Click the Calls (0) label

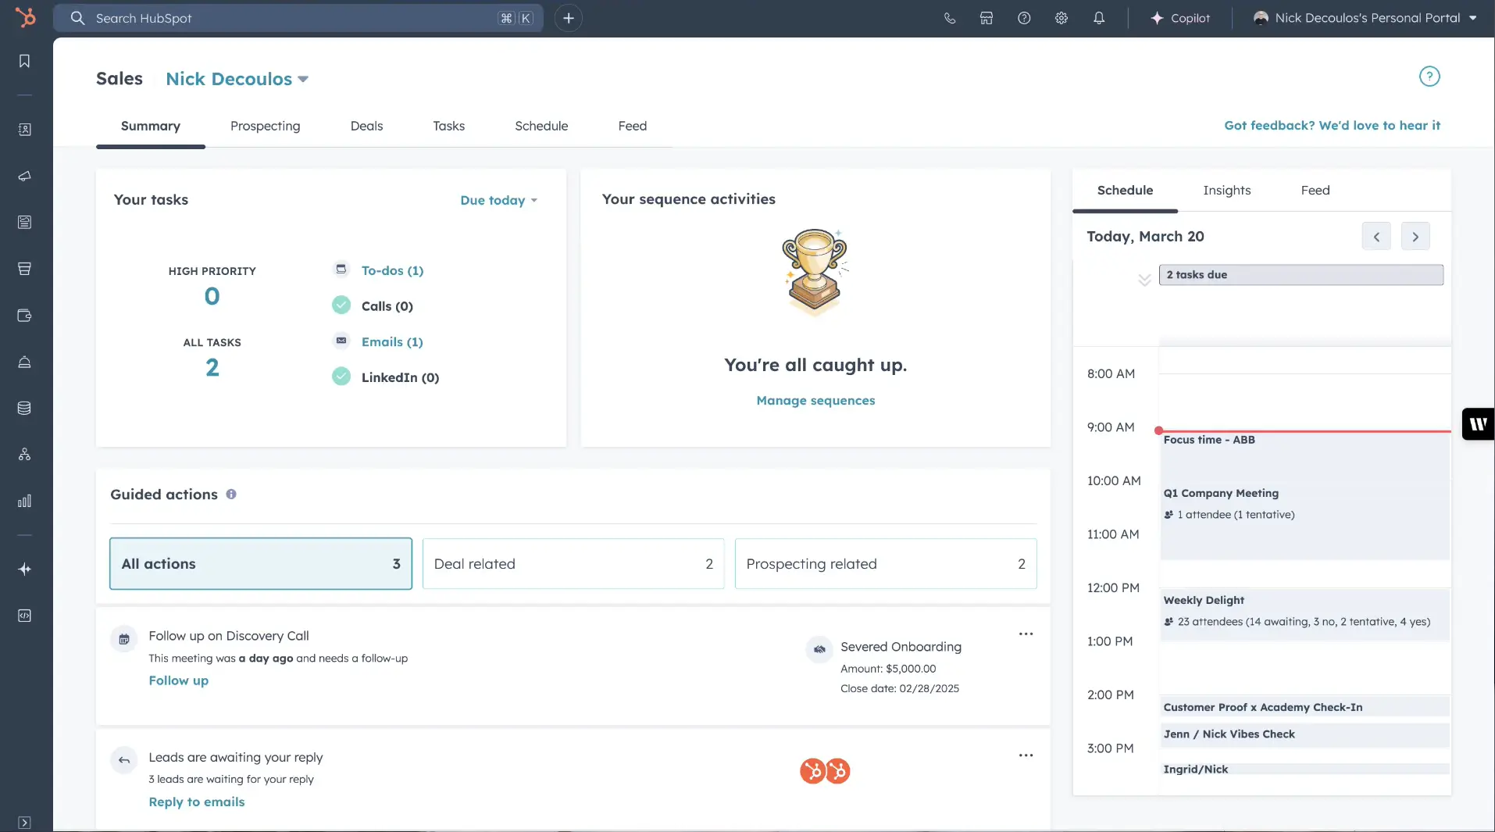click(x=387, y=306)
